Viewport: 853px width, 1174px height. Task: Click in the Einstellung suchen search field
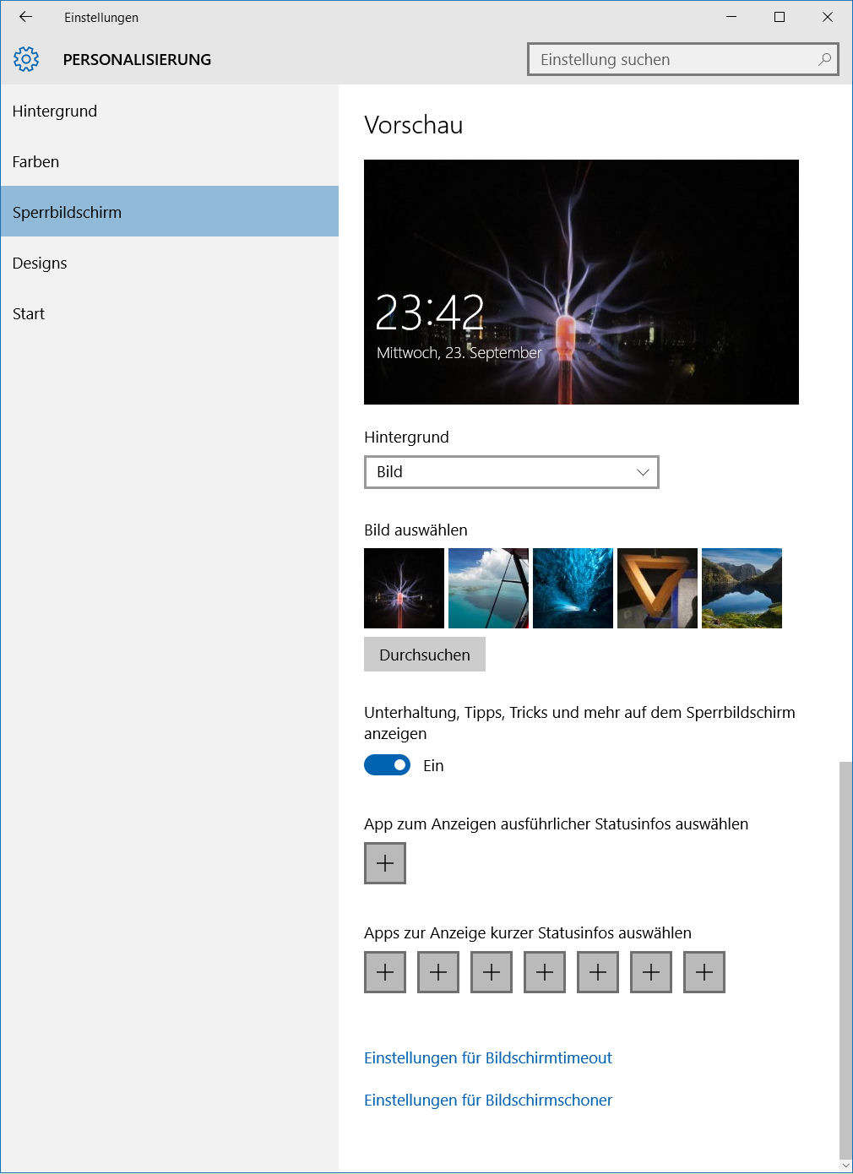[x=671, y=60]
